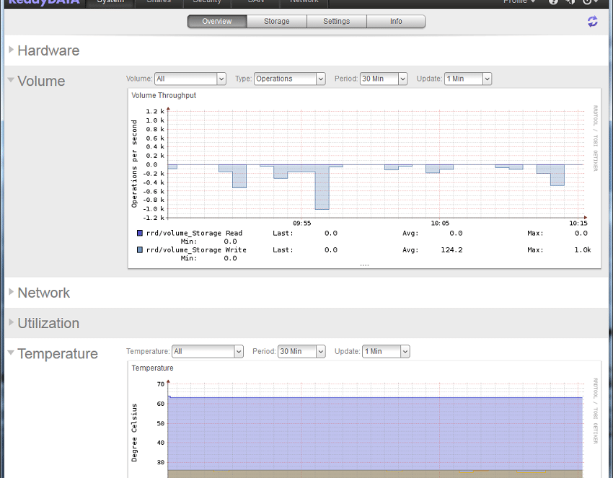Click the "10:15" time axis label
Image resolution: width=613 pixels, height=478 pixels.
coord(578,223)
